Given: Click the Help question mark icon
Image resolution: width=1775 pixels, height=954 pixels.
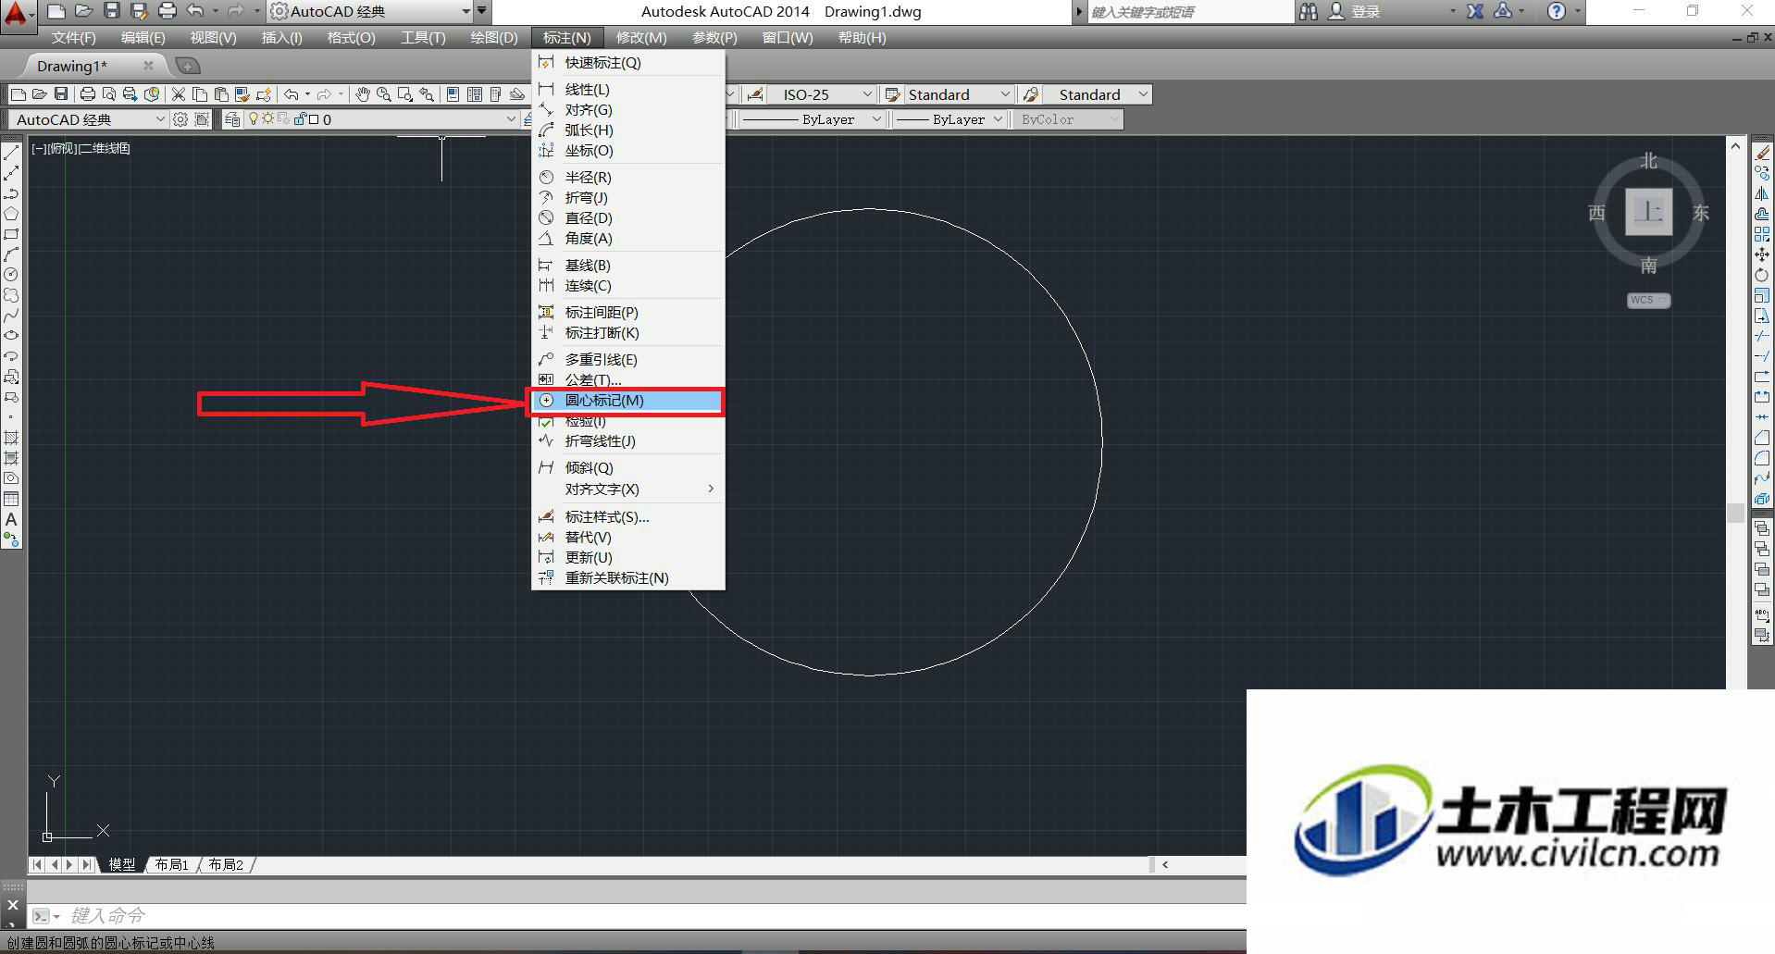Looking at the screenshot, I should coord(1557,11).
